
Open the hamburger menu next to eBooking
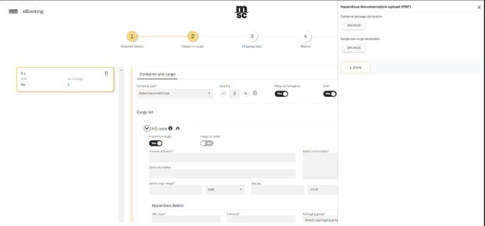click(13, 12)
